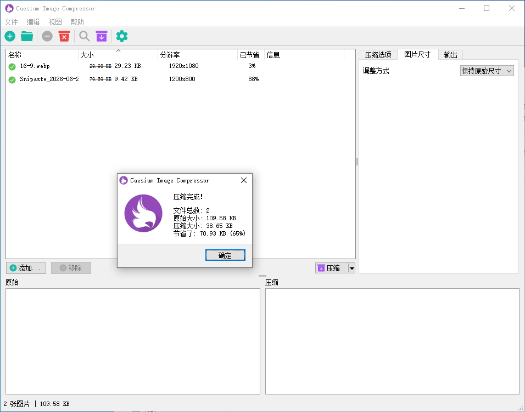Sort list by 分辨率 column header
The height and width of the screenshot is (412, 525).
(x=198, y=55)
